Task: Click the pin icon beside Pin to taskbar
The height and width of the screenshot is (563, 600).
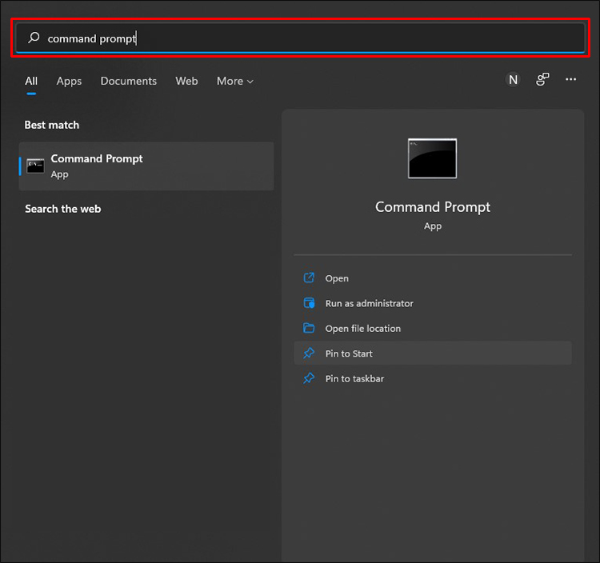Action: coord(309,378)
